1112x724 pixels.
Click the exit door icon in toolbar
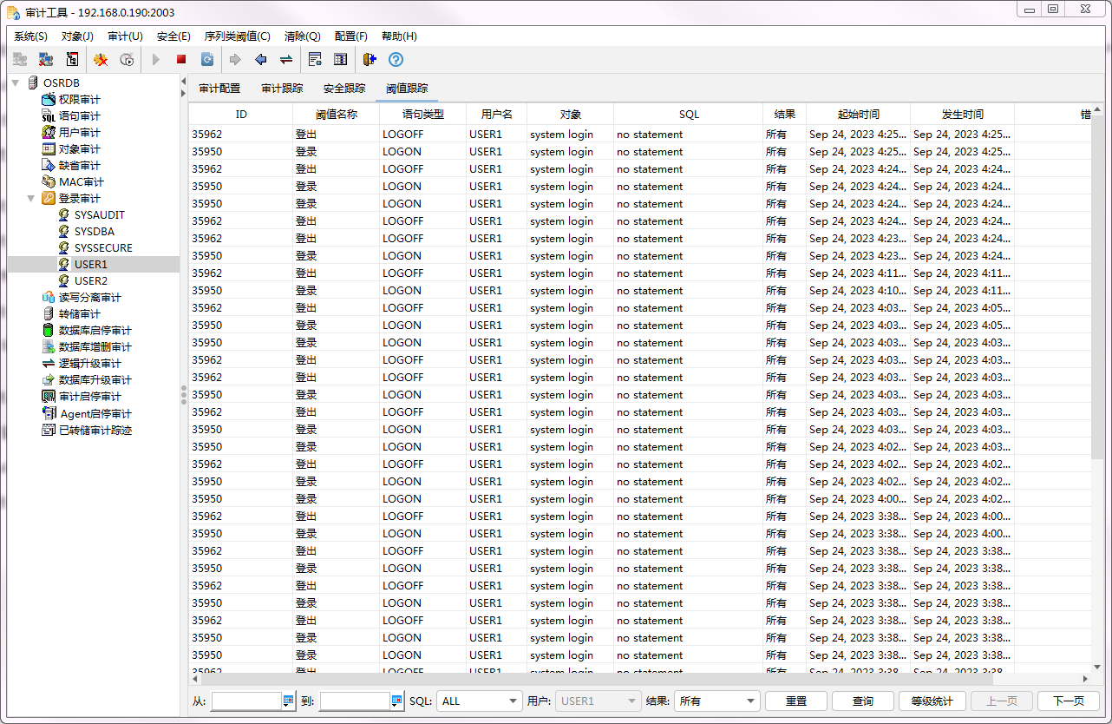point(370,60)
